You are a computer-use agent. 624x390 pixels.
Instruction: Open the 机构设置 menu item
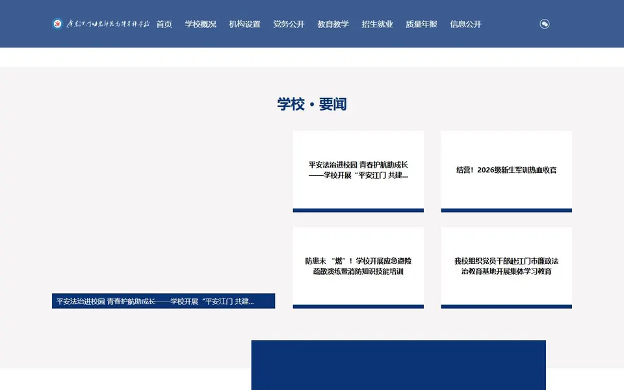tap(244, 24)
